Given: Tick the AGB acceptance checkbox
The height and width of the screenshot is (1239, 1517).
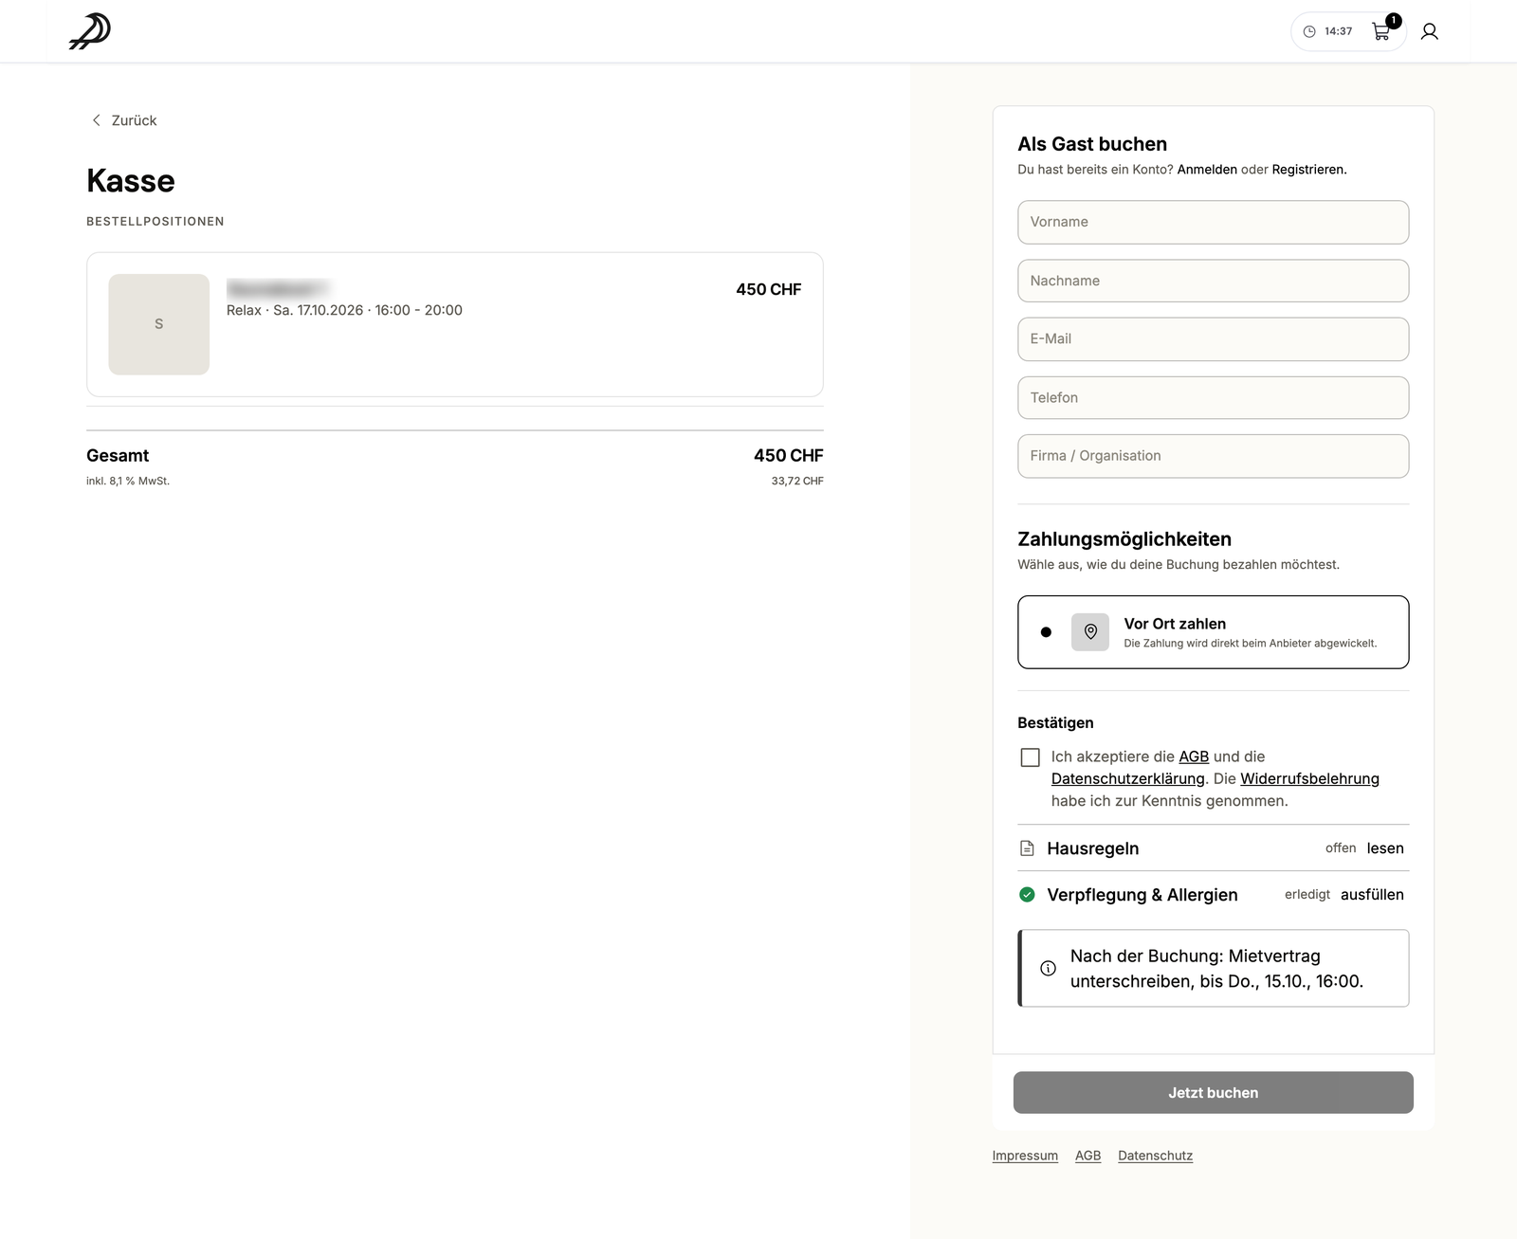Looking at the screenshot, I should pos(1031,757).
